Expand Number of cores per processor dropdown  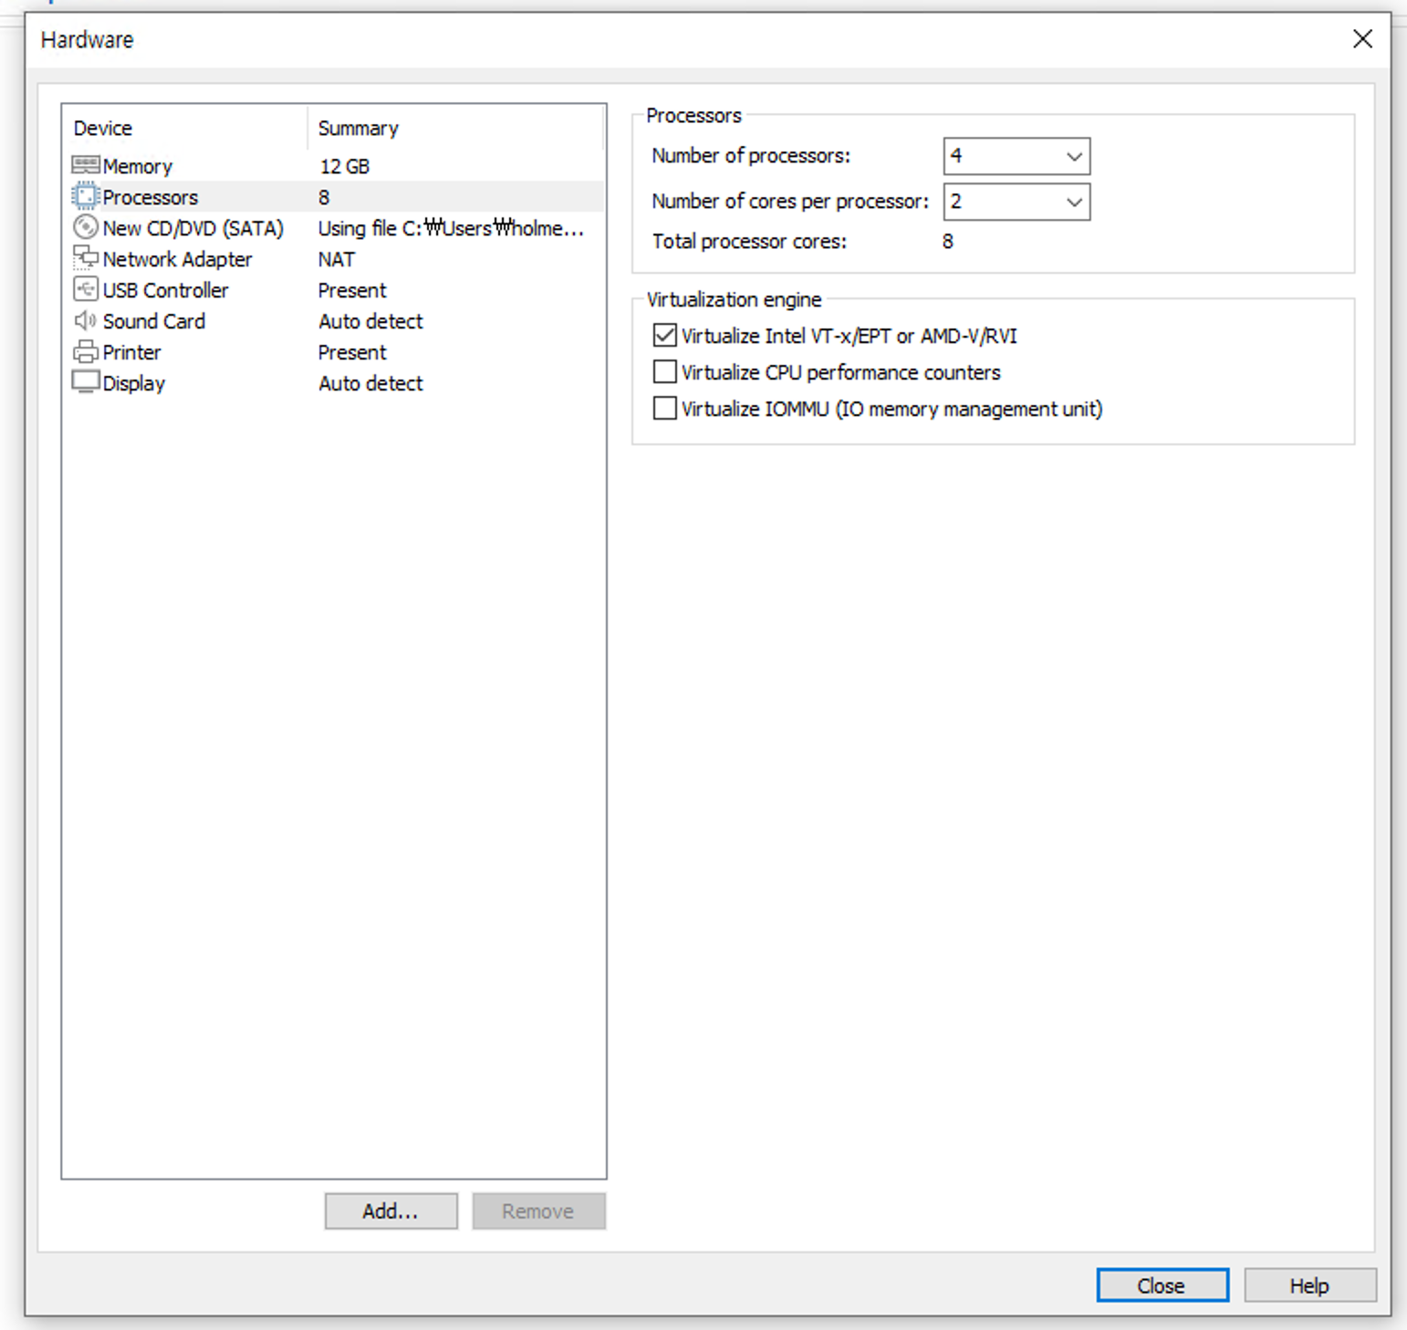click(1016, 202)
